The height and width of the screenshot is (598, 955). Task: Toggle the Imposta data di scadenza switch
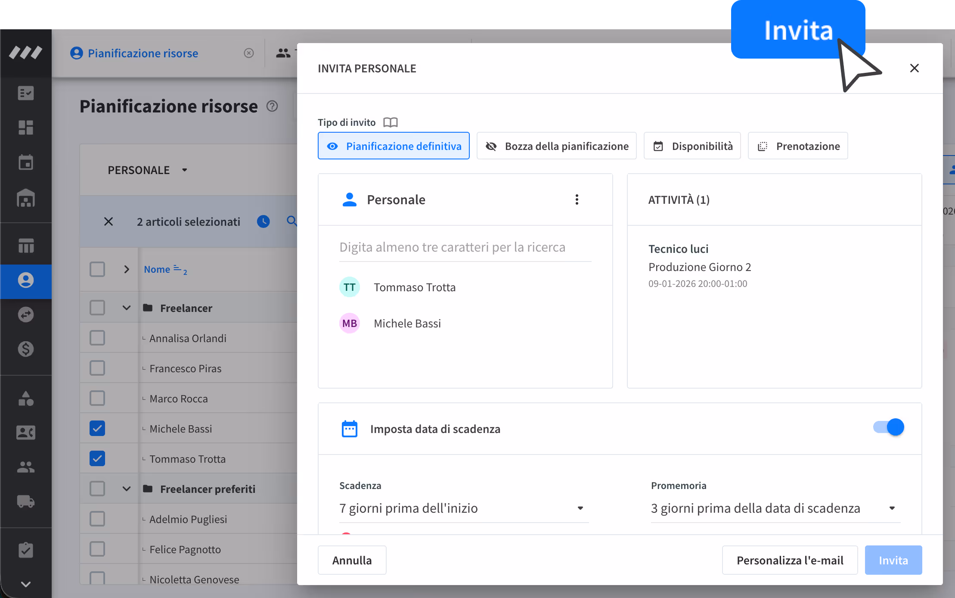pos(889,427)
